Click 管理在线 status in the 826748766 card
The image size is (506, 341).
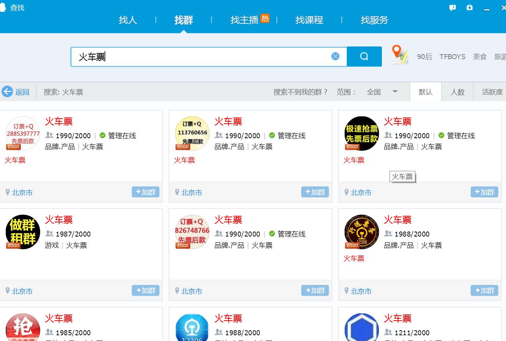[x=292, y=234]
